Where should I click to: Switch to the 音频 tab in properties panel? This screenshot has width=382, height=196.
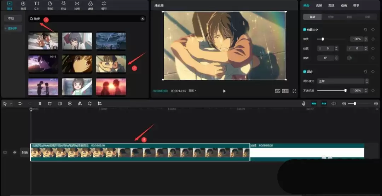(319, 5)
